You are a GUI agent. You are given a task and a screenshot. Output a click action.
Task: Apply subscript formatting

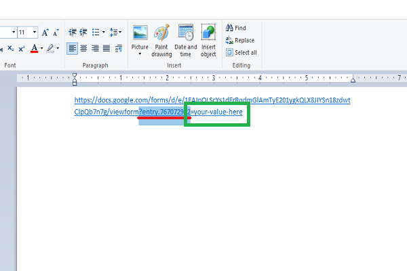pos(11,48)
